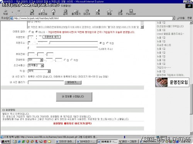Screen dimensions: 193x144
Task: Open the 직업 occupation dropdown
Action: point(49,71)
